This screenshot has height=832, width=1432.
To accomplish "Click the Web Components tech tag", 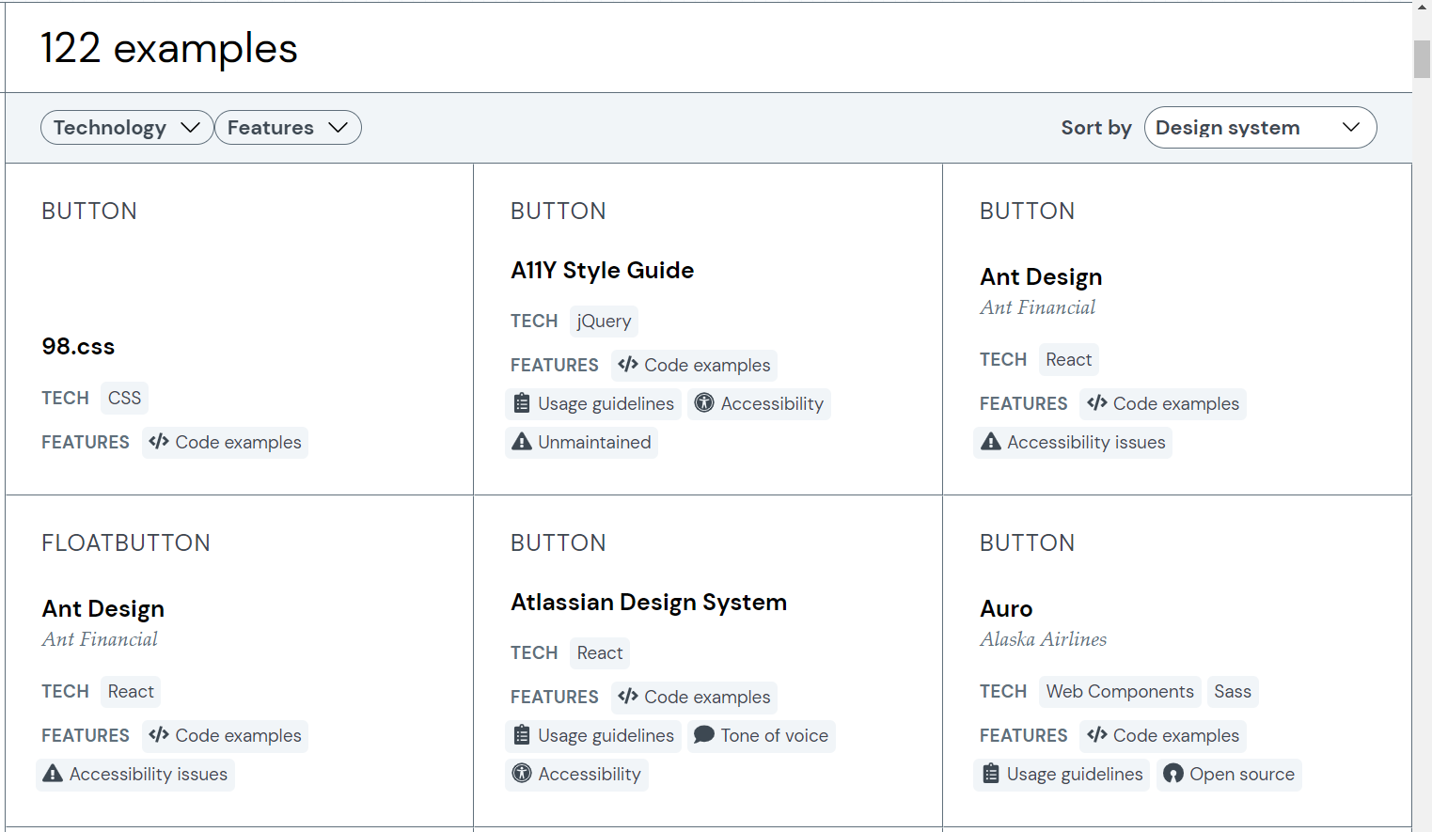I will [x=1120, y=692].
